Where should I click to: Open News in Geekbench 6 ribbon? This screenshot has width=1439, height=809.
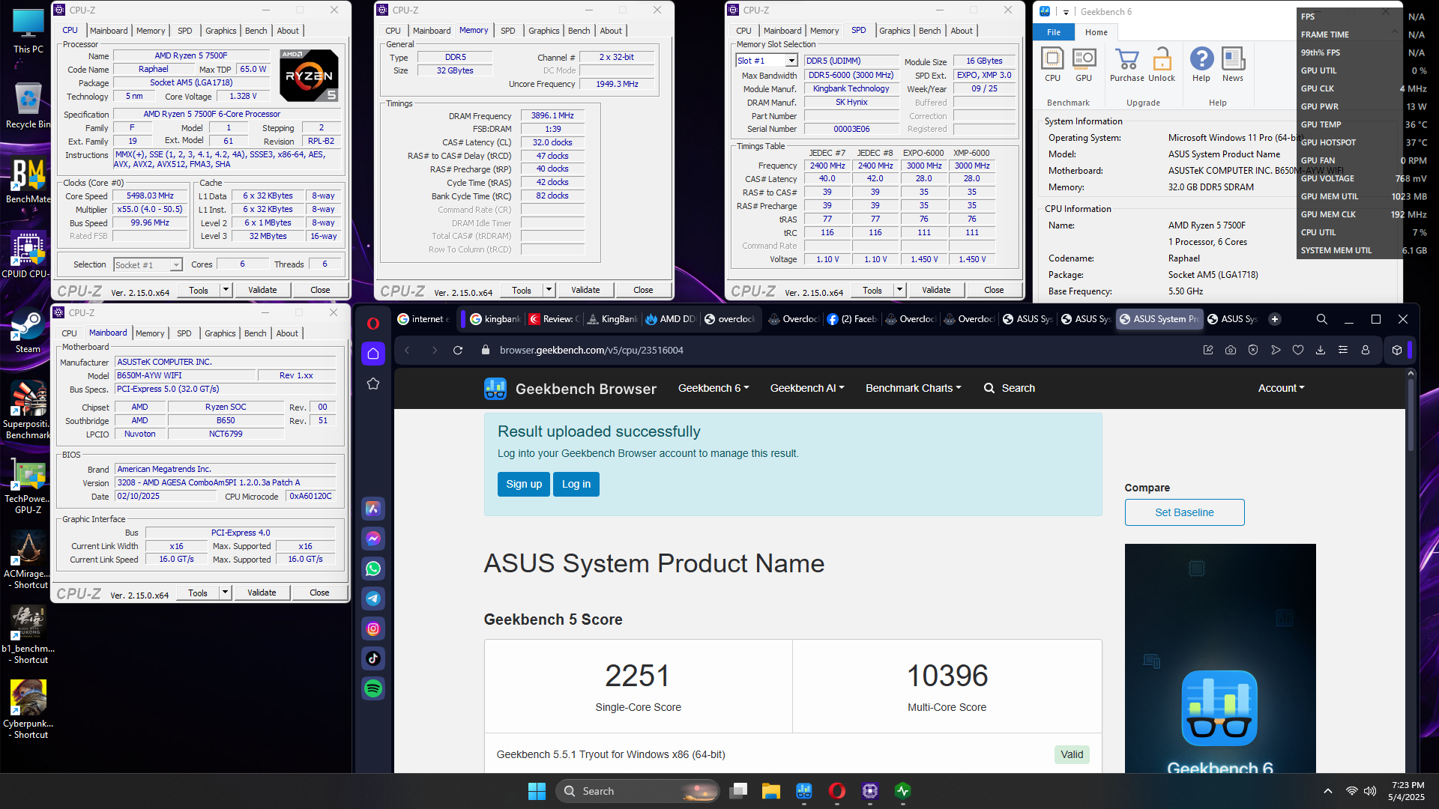tap(1233, 64)
